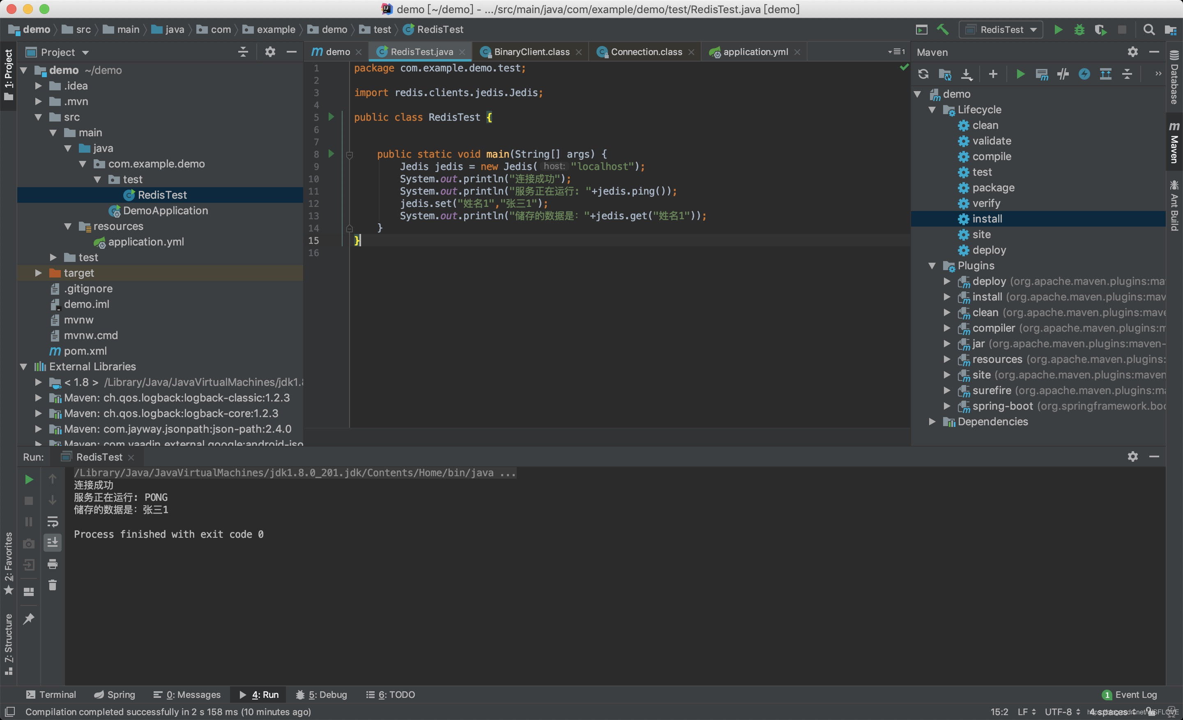Expand the .idea folder
The width and height of the screenshot is (1183, 720).
coord(39,86)
